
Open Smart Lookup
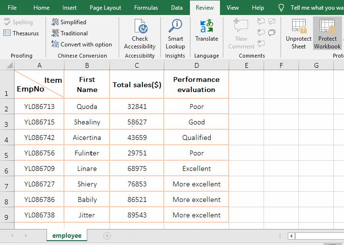point(175,34)
